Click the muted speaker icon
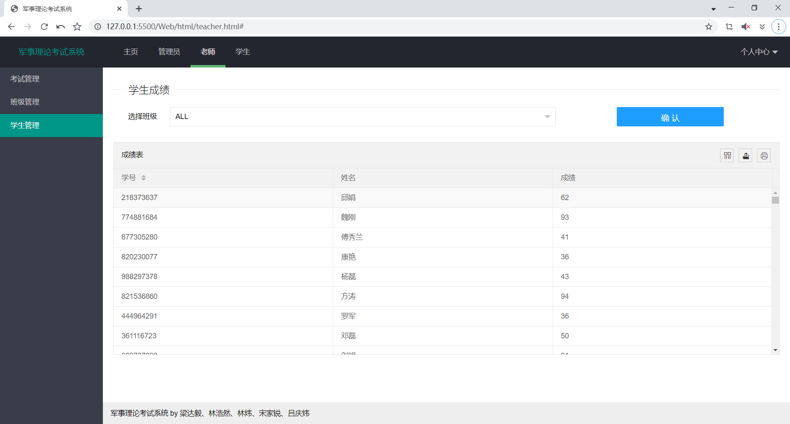 746,27
